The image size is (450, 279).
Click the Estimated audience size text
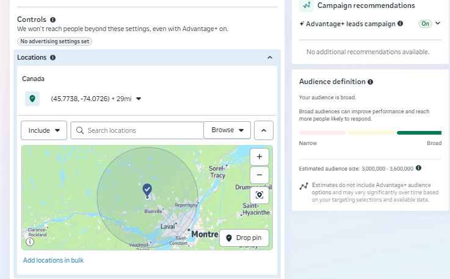click(356, 169)
